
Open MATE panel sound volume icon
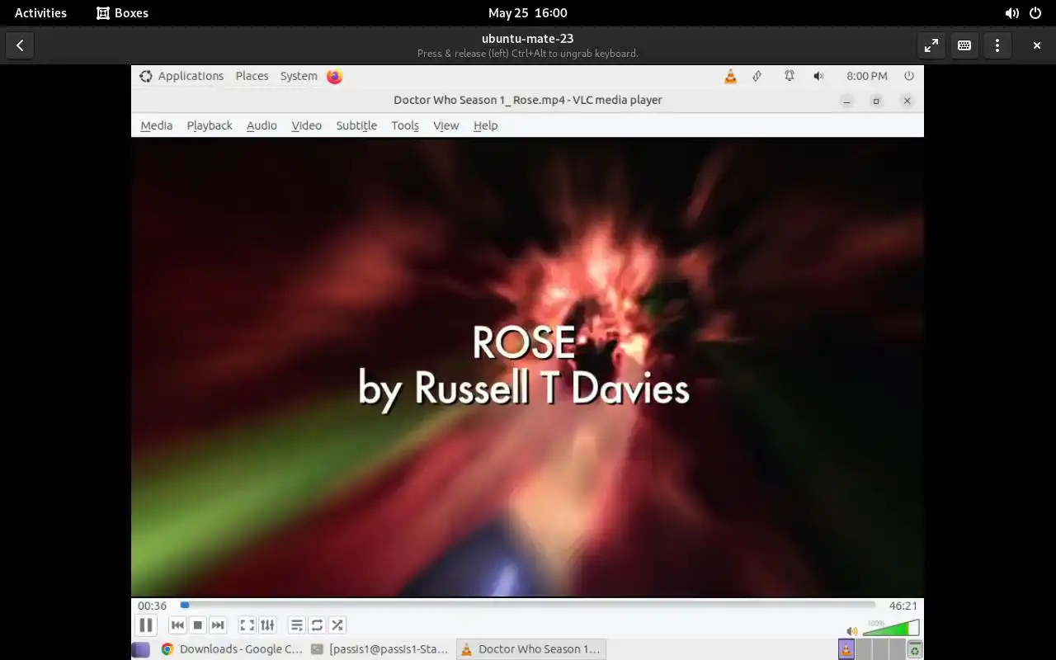click(818, 76)
